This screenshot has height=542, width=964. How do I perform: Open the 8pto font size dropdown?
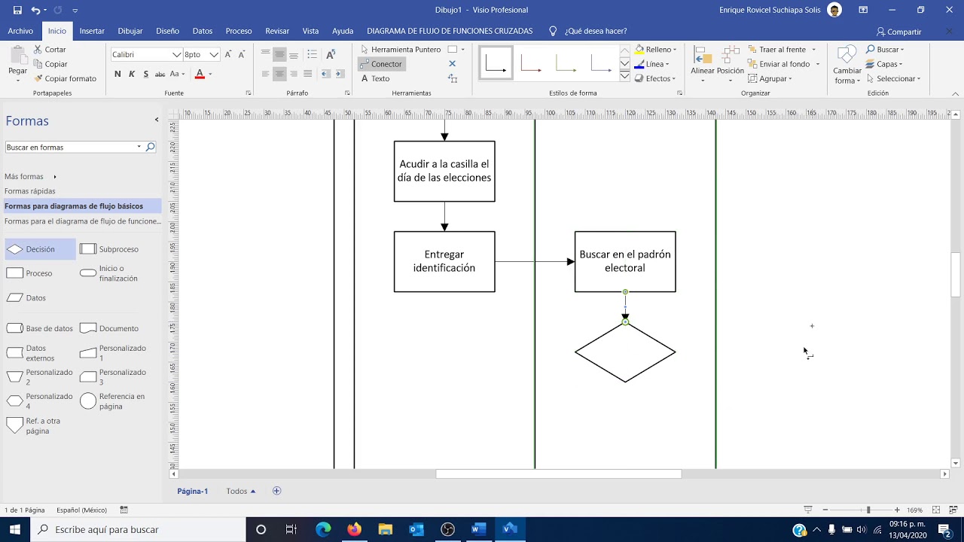(x=214, y=55)
